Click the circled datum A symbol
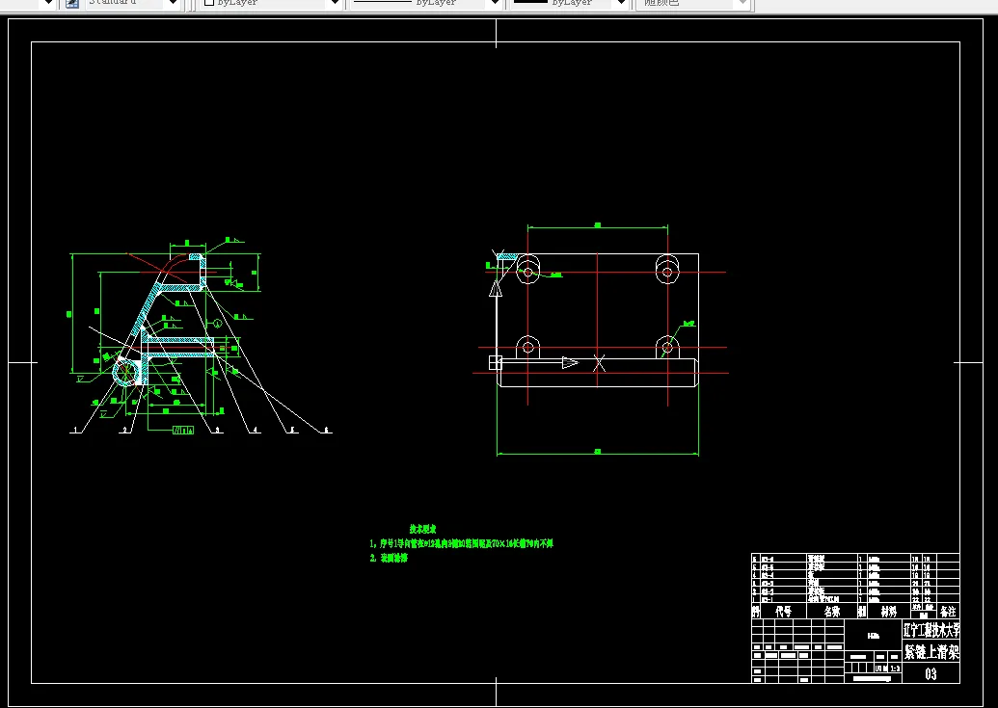This screenshot has width=998, height=708. [217, 324]
